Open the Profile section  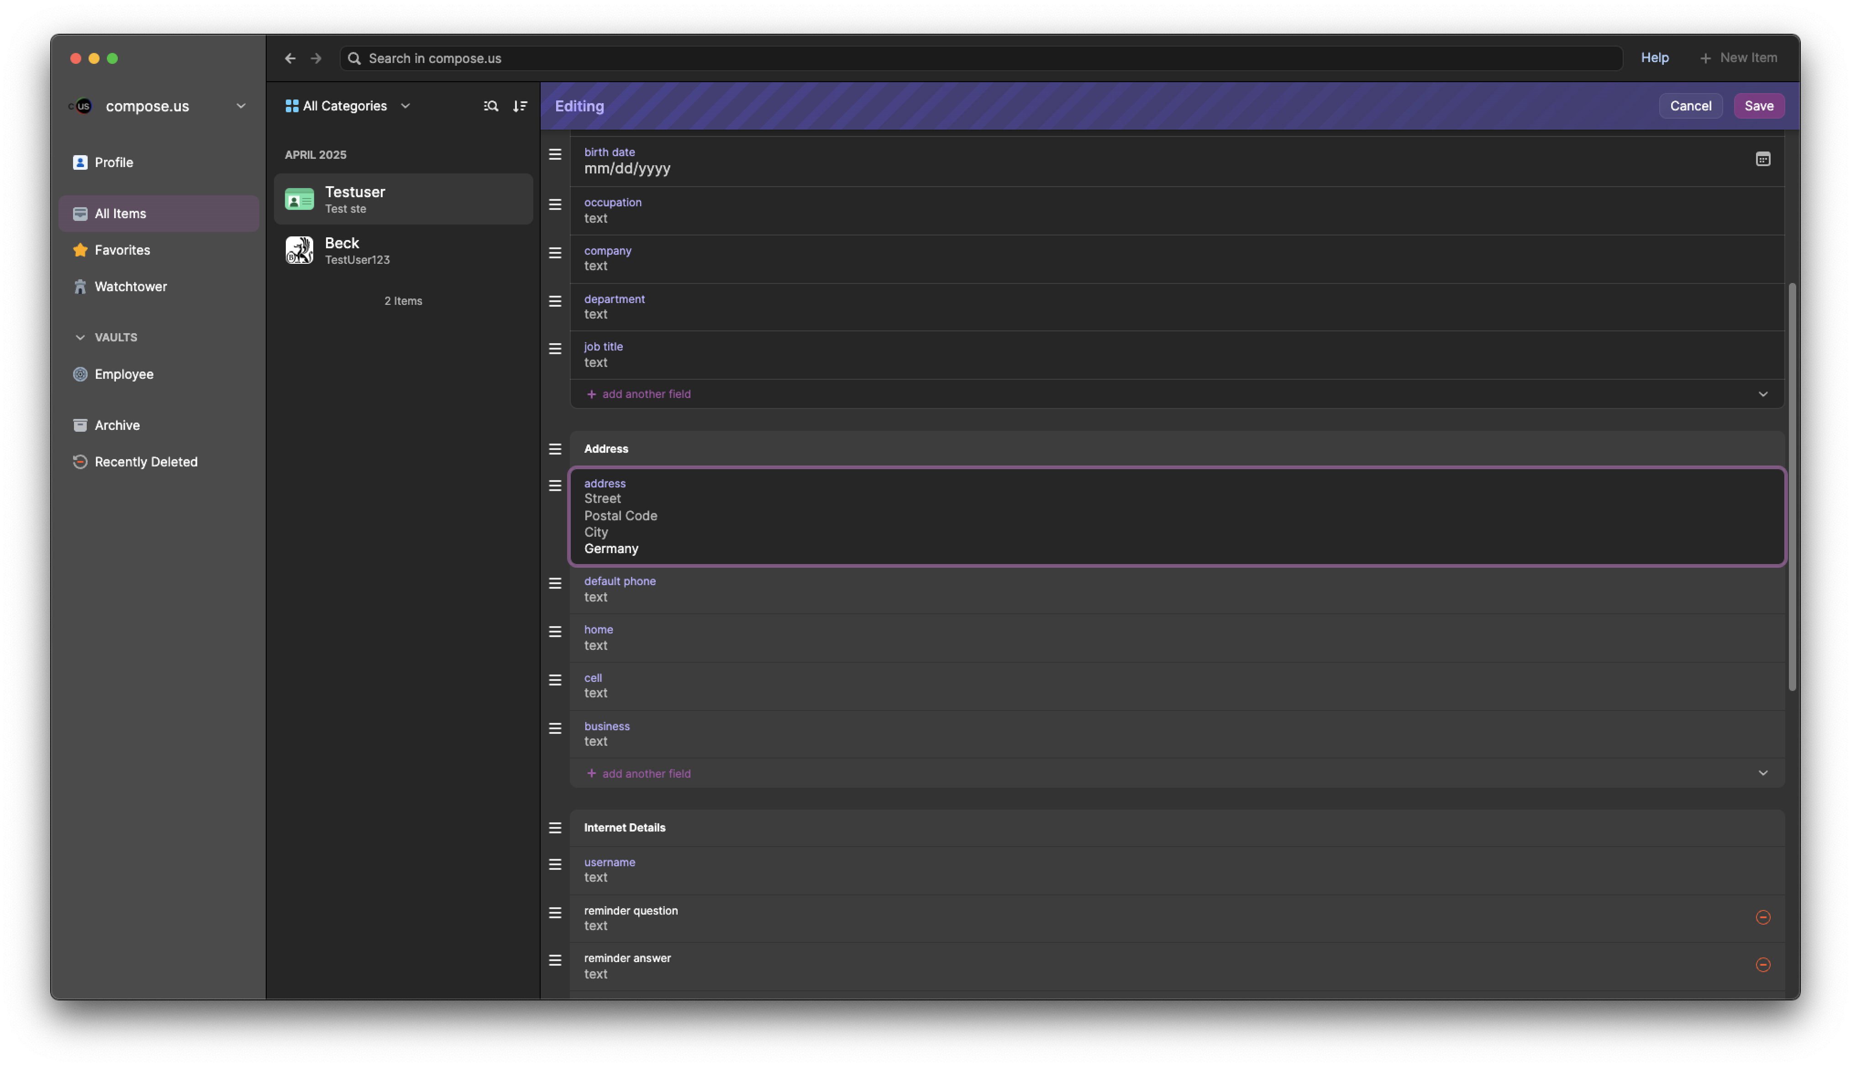pyautogui.click(x=114, y=162)
